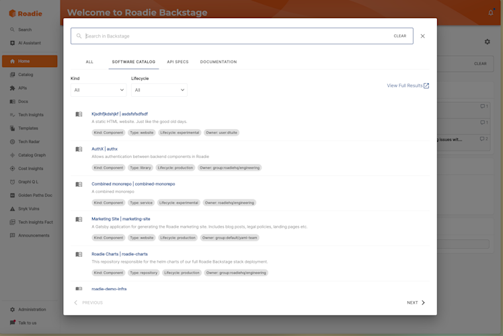
Task: Click Type: service chip
Action: coord(141,203)
